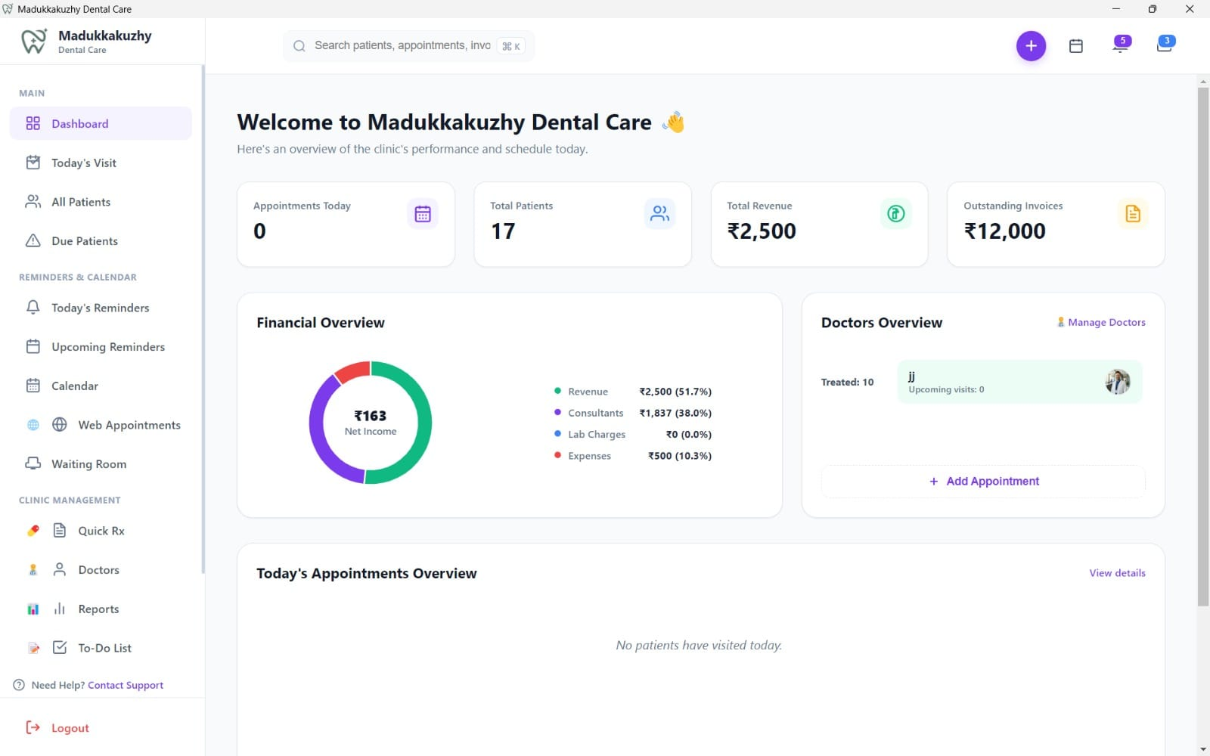1210x756 pixels.
Task: Click the Madukkakuzhy tooth logo icon
Action: point(34,41)
